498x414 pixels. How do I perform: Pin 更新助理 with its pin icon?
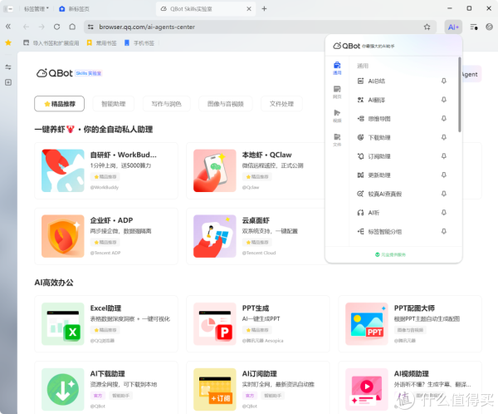click(x=445, y=175)
